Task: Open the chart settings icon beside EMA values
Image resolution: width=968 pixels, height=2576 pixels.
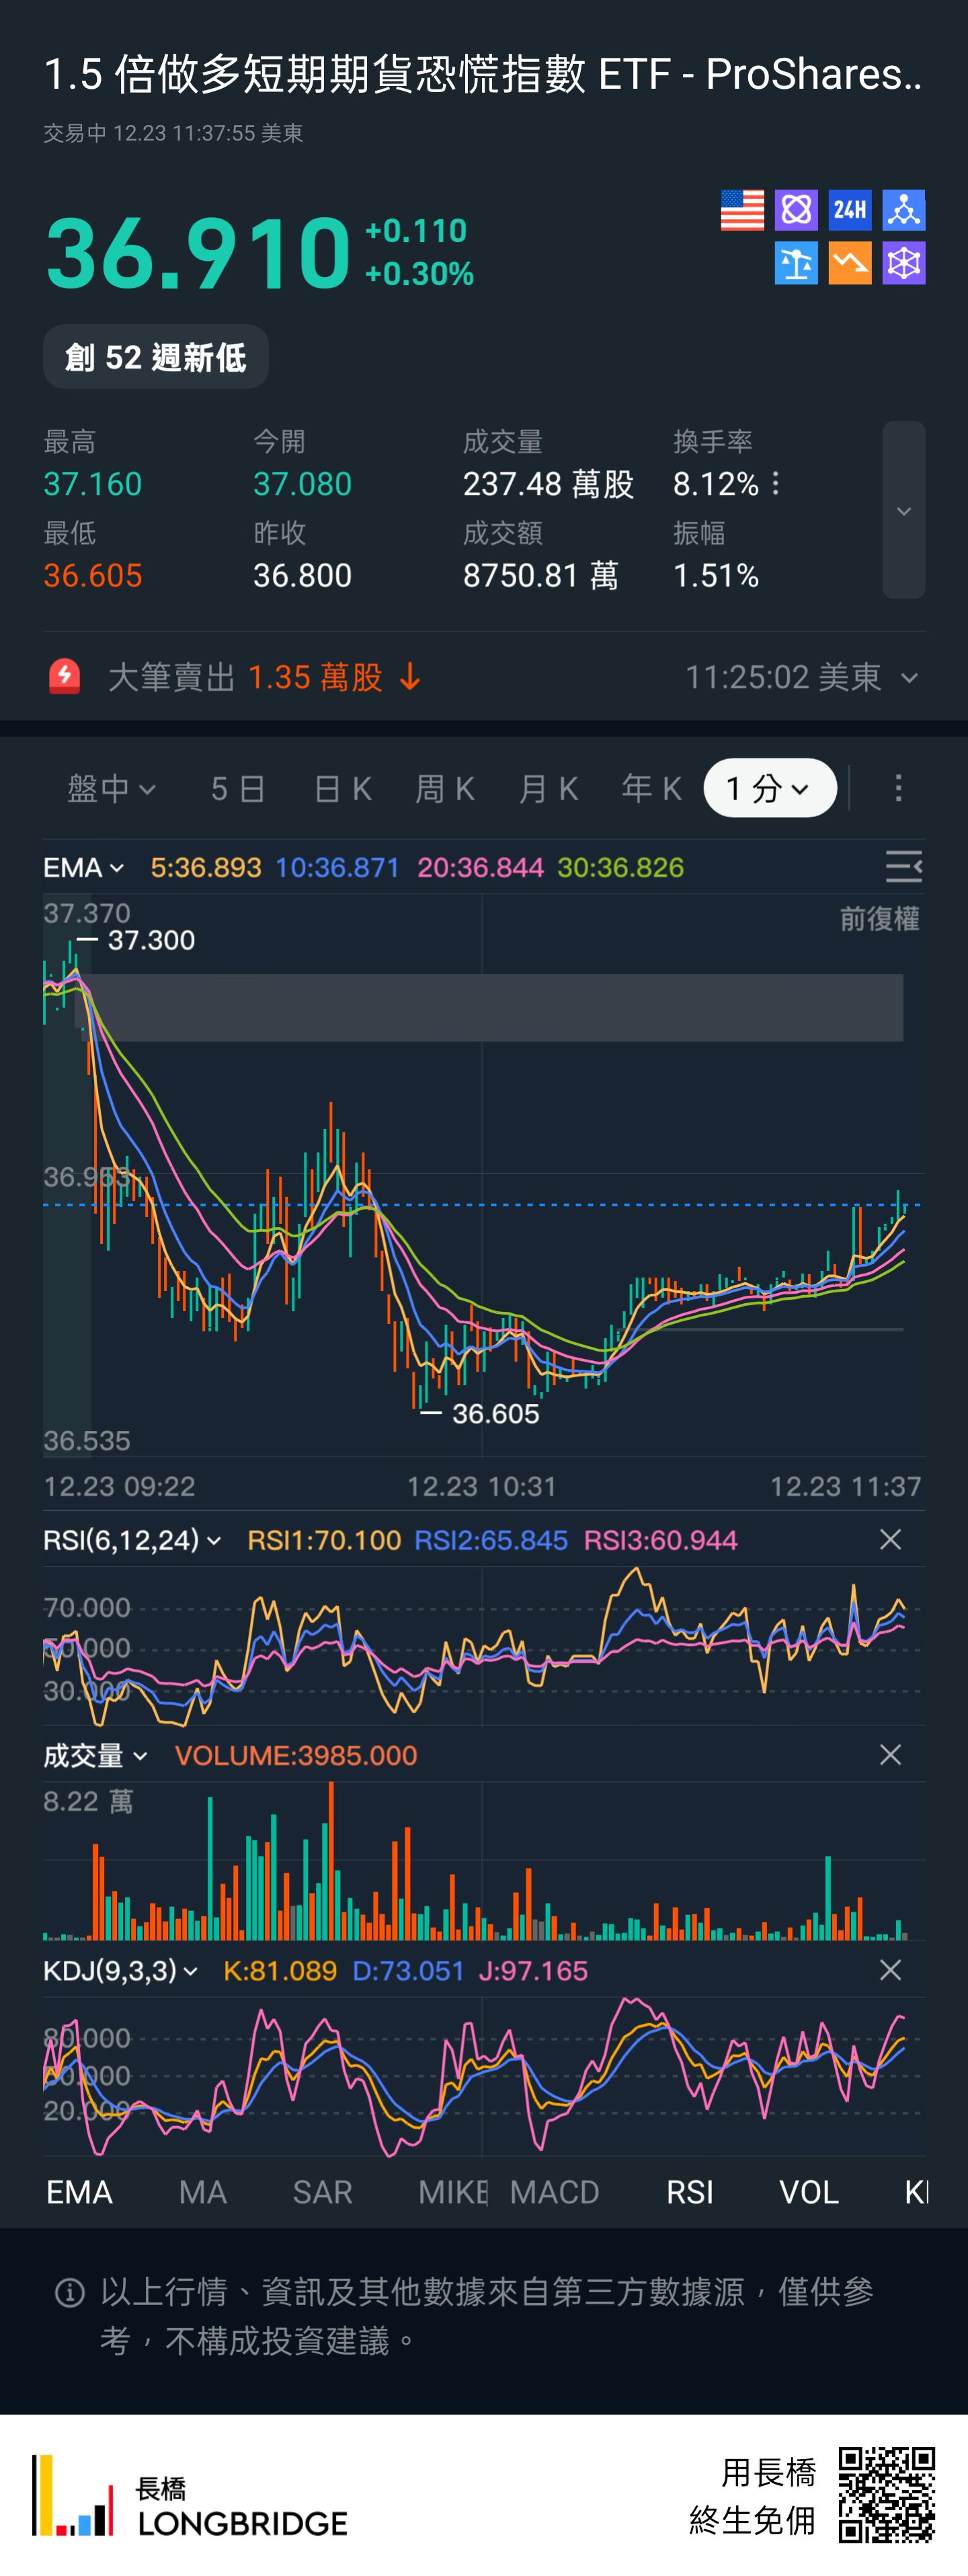Action: click(903, 866)
